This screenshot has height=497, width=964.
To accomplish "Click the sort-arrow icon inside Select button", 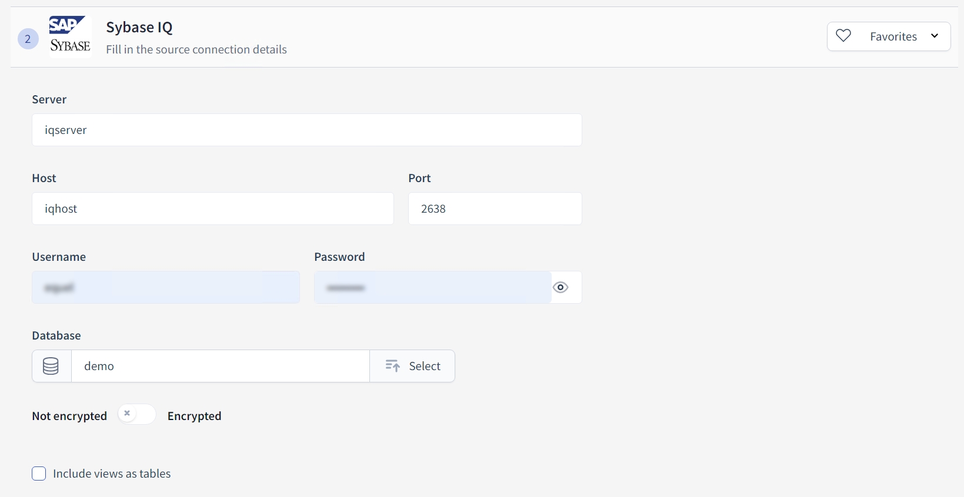I will [x=392, y=366].
